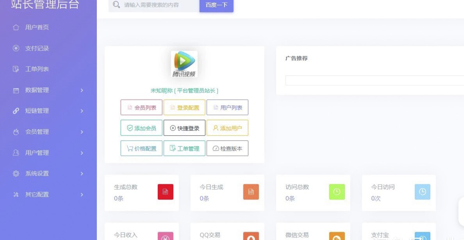Expand the 短链管理 submenu chevron
The width and height of the screenshot is (464, 240).
(x=82, y=111)
